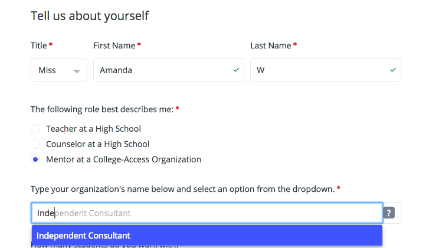Click the green checkmark in First Name field
The width and height of the screenshot is (426, 248).
click(236, 70)
